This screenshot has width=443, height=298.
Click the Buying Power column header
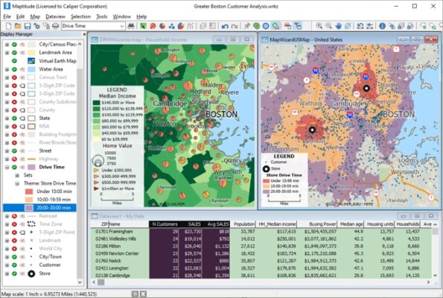pos(317,224)
